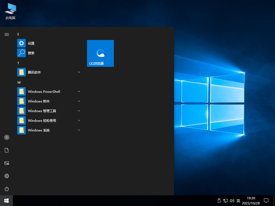Open the user account icon in Start sidebar
275x206 pixels.
click(x=6, y=137)
